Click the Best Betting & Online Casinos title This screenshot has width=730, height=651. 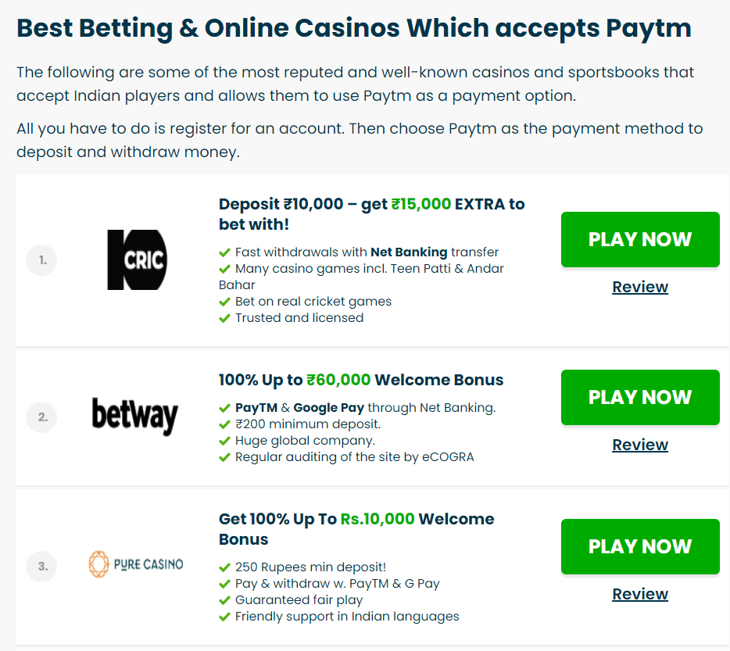tap(353, 28)
